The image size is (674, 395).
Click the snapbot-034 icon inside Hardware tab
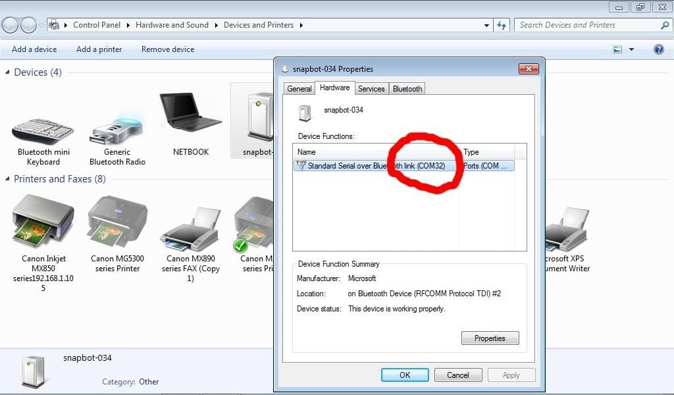point(305,113)
